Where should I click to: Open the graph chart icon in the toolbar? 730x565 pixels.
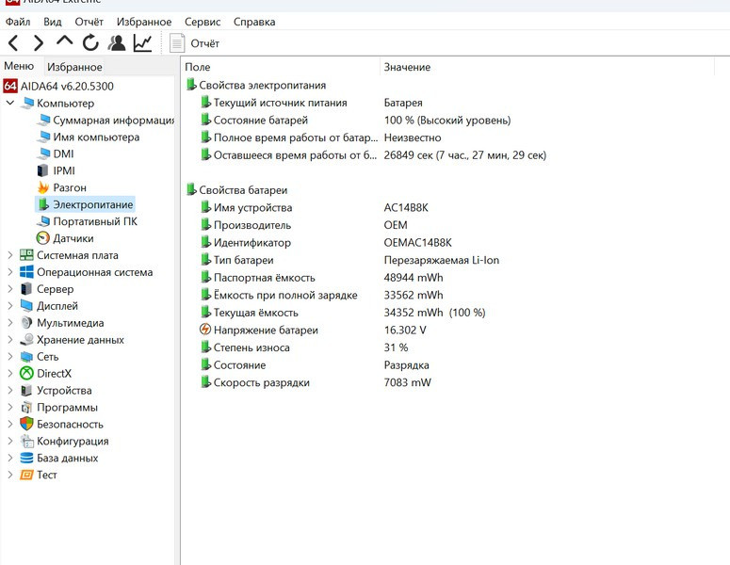[142, 42]
